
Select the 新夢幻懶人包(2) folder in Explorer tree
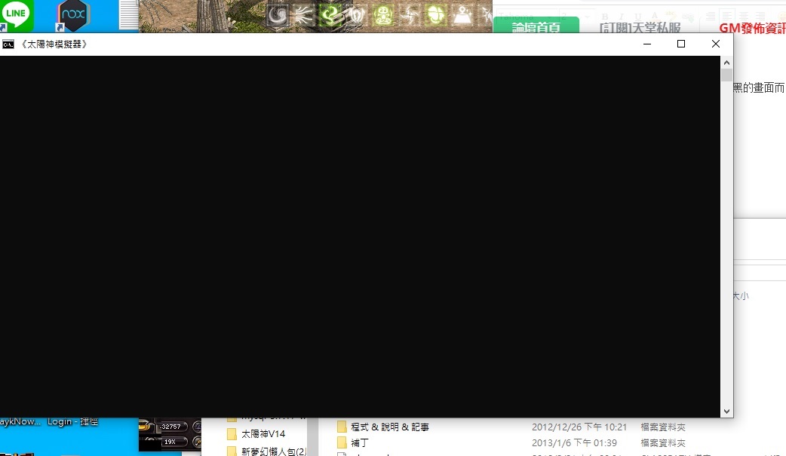267,451
